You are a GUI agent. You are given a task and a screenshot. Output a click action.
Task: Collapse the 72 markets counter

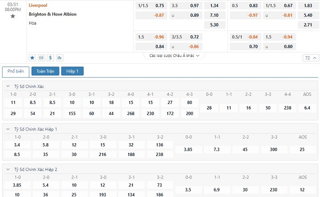pyautogui.click(x=310, y=58)
